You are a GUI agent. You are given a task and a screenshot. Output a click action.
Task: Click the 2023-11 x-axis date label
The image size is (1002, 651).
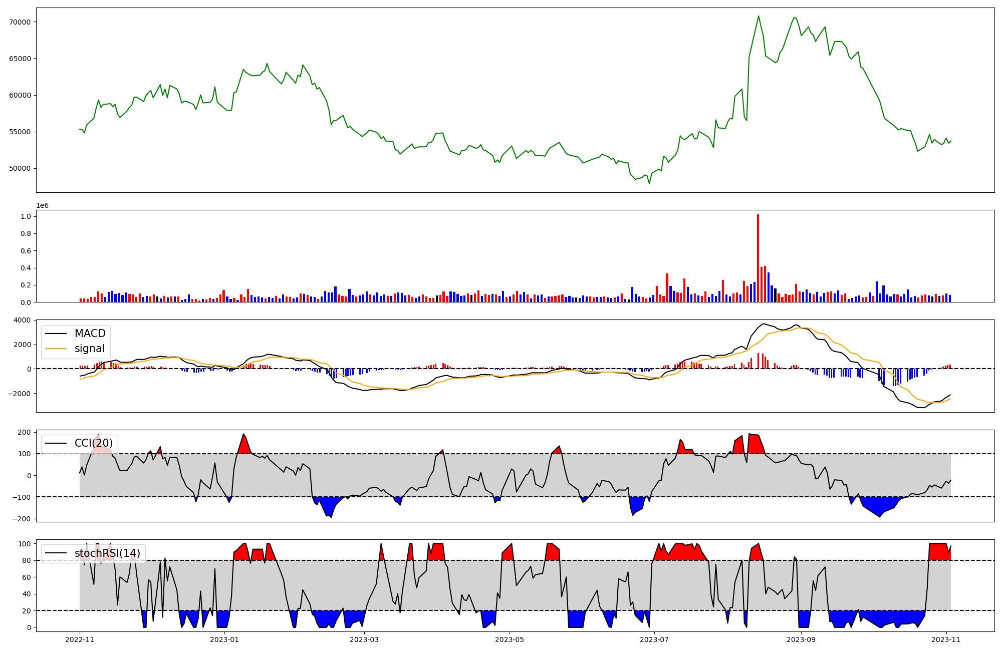pos(946,639)
